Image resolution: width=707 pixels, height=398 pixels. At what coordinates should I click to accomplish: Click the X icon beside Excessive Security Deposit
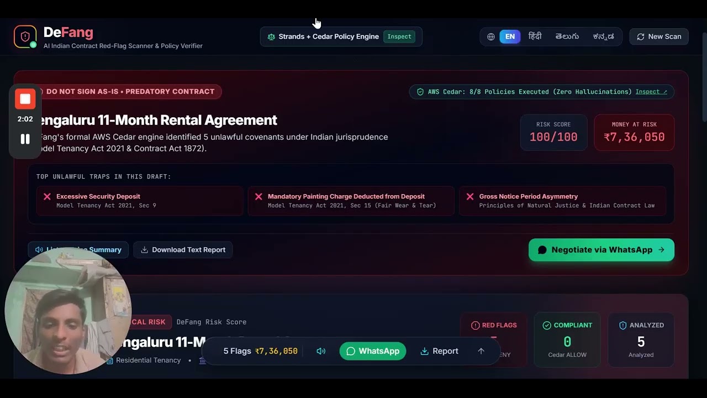coord(47,196)
